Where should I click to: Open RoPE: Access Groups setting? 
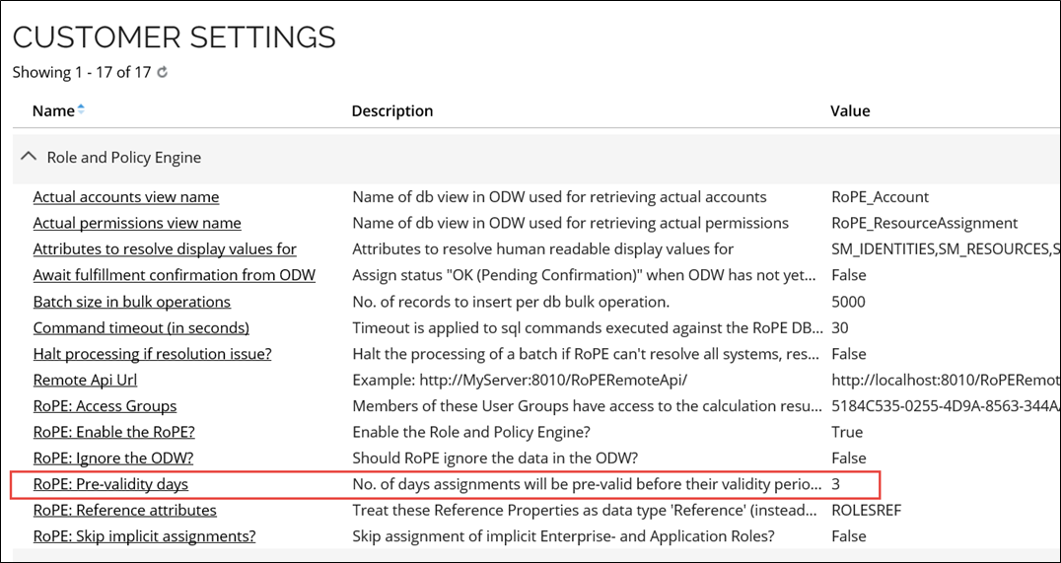pos(105,406)
